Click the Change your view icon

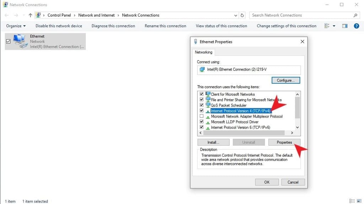[327, 26]
